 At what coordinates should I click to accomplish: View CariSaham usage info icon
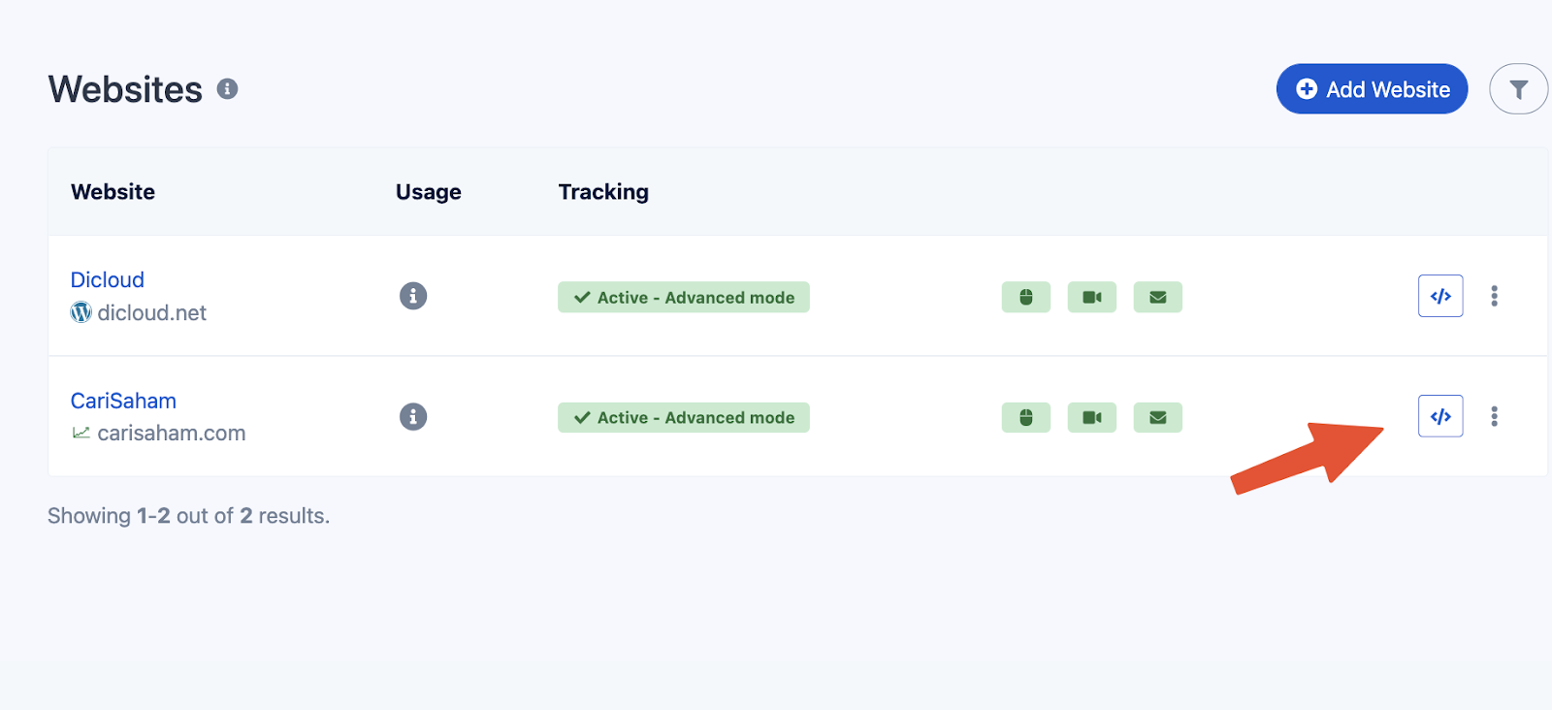(x=413, y=417)
